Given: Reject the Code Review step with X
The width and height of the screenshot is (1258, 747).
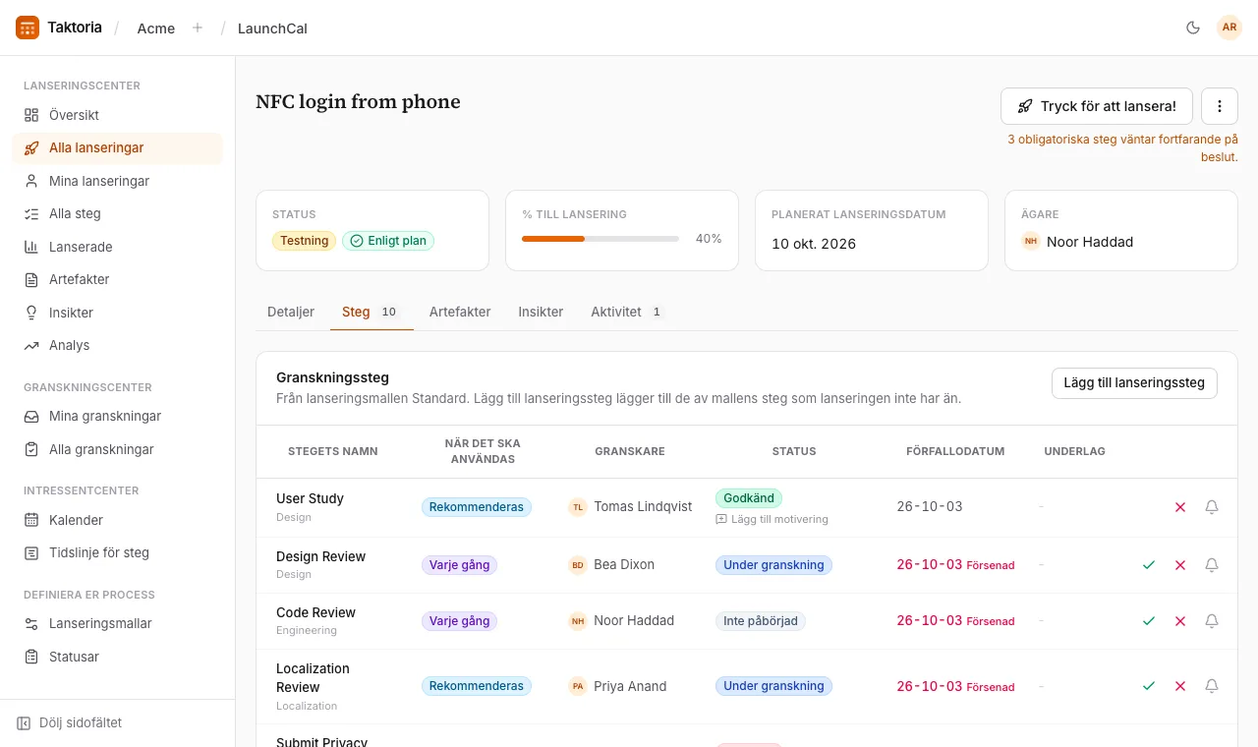Looking at the screenshot, I should coord(1180,621).
